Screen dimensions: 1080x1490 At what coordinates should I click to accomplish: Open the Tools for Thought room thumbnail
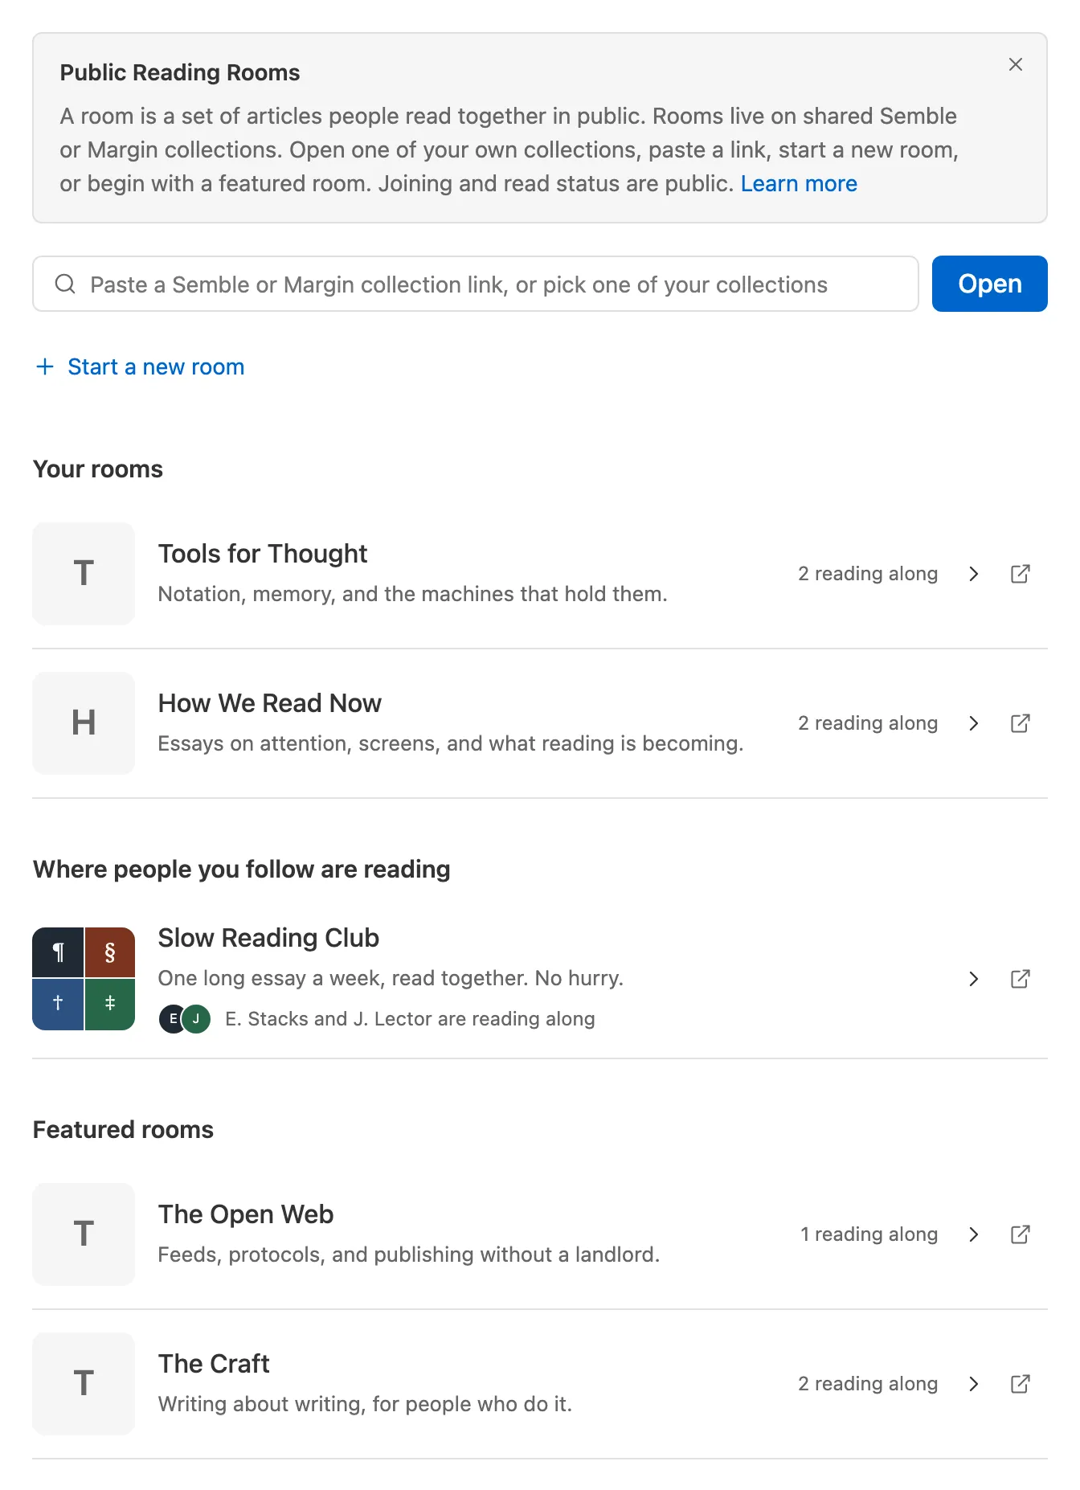pos(84,574)
